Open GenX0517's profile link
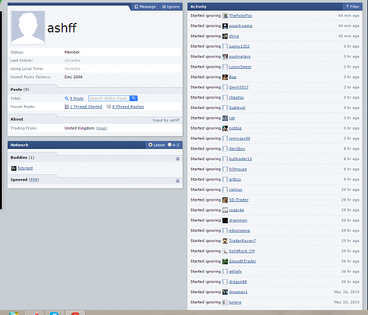Viewport: 368px width, 315px height. click(x=238, y=87)
